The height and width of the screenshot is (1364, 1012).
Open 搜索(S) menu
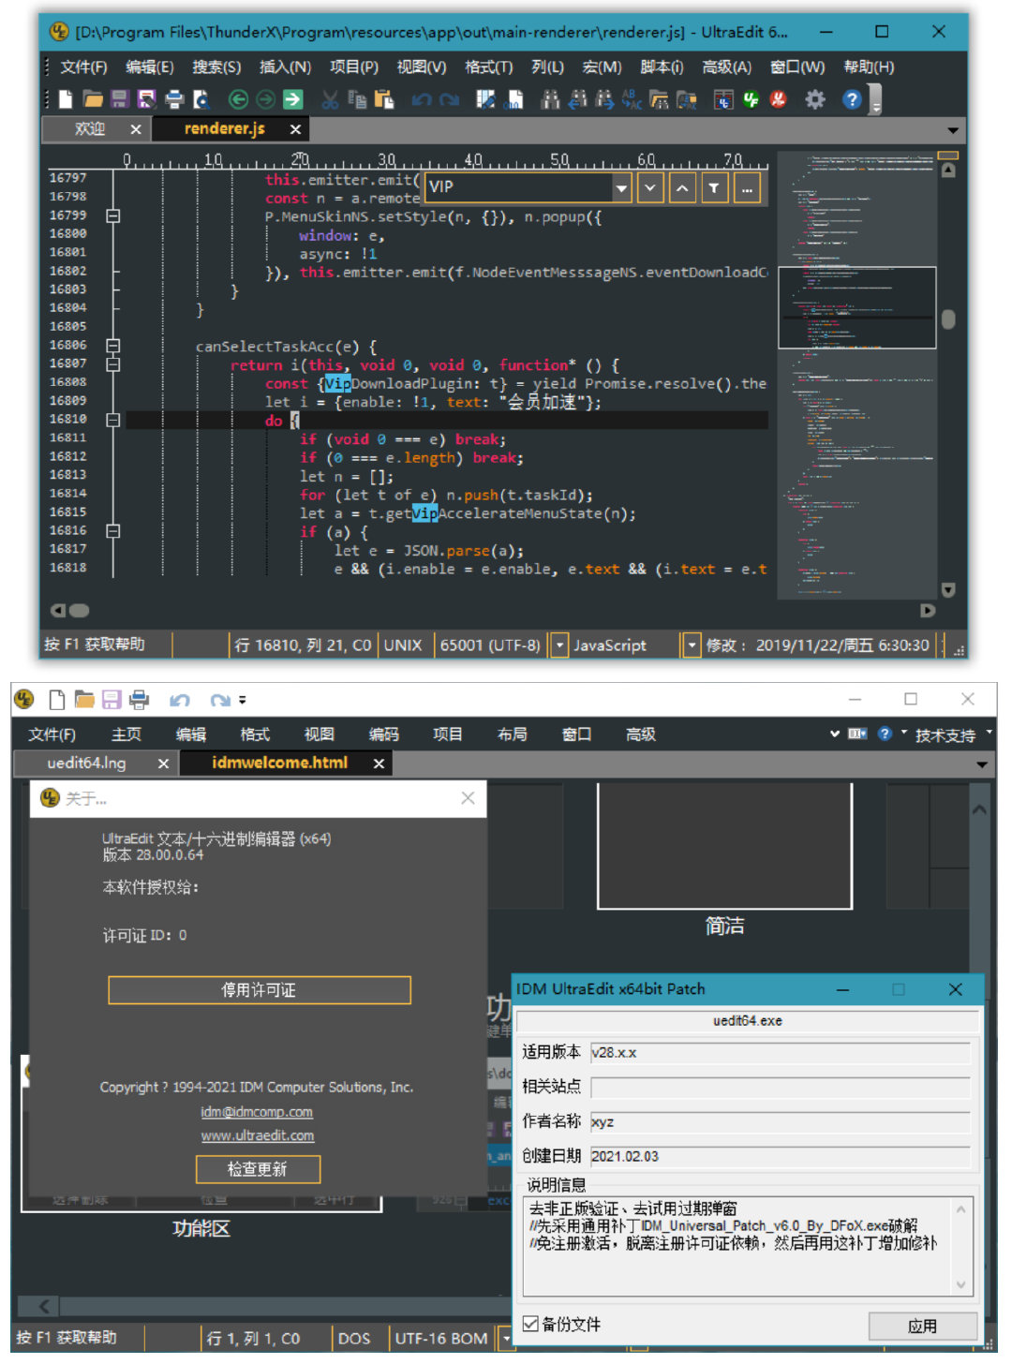tap(216, 67)
